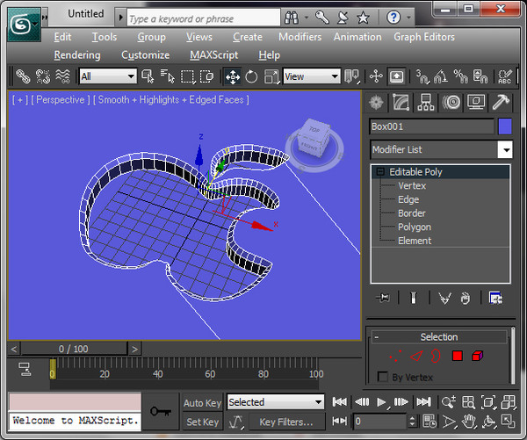The width and height of the screenshot is (527, 440).
Task: Activate the Select and Move tool
Action: coord(233,76)
